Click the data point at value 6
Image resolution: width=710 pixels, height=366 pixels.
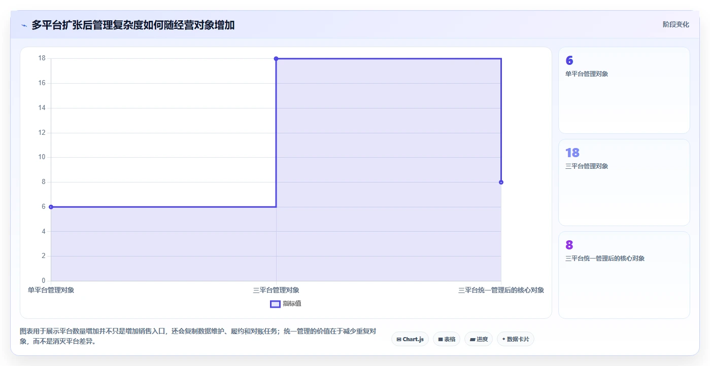51,207
